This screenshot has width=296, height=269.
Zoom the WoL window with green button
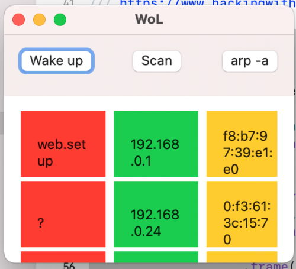[x=60, y=20]
